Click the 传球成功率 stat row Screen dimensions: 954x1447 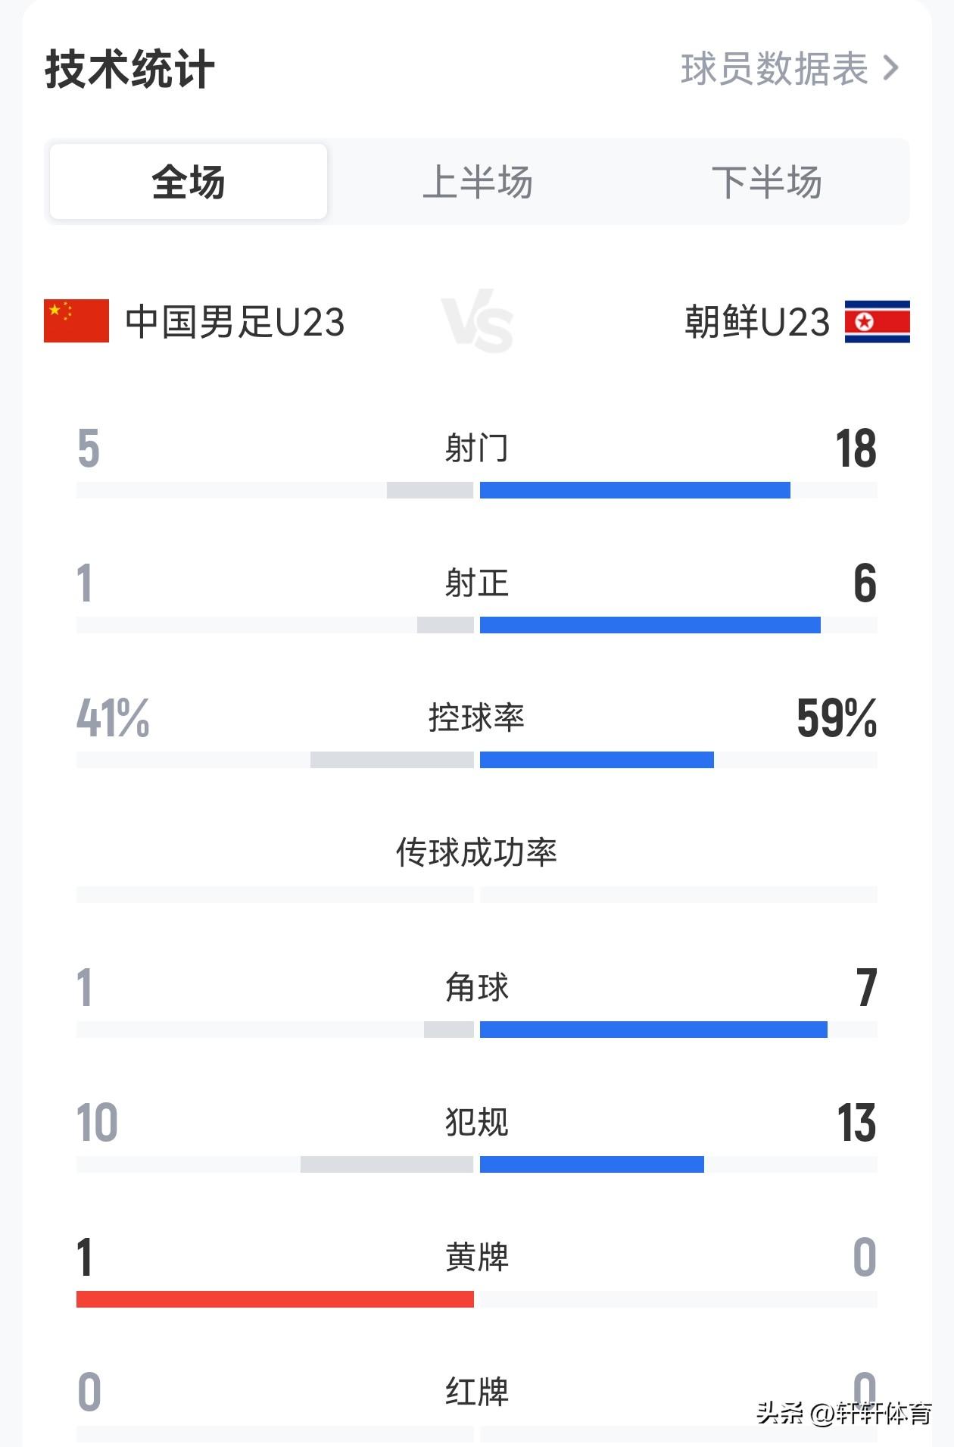tap(477, 851)
